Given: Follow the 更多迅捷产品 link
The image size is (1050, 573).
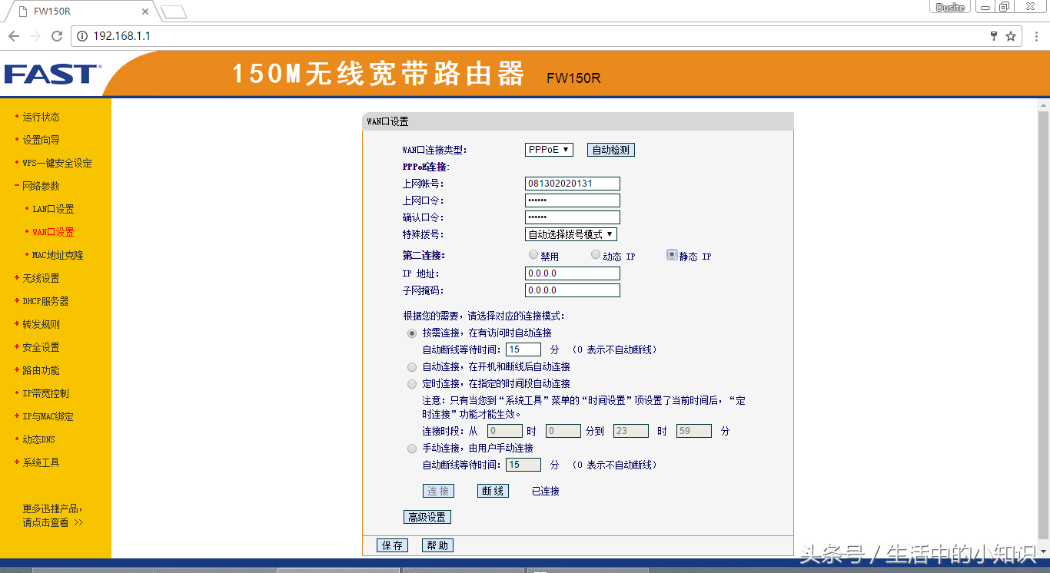Looking at the screenshot, I should click(x=52, y=515).
